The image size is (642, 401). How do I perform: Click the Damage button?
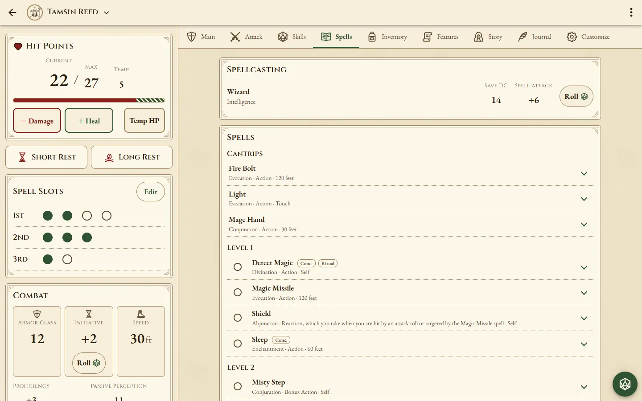[x=37, y=121]
